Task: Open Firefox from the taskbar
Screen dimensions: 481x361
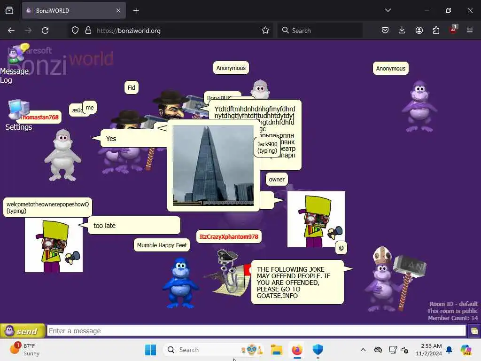Action: coord(297,350)
